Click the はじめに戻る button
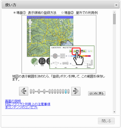 pyautogui.click(x=97, y=93)
